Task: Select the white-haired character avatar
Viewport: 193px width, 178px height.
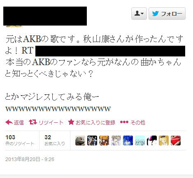Action: click(116, 141)
